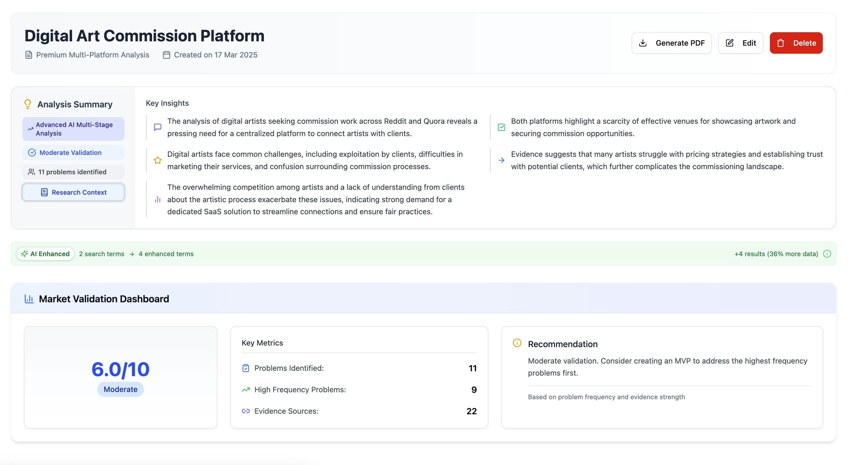The height and width of the screenshot is (465, 851).
Task: Click the lightbulb icon beside Analysis Summary
Action: pos(28,104)
